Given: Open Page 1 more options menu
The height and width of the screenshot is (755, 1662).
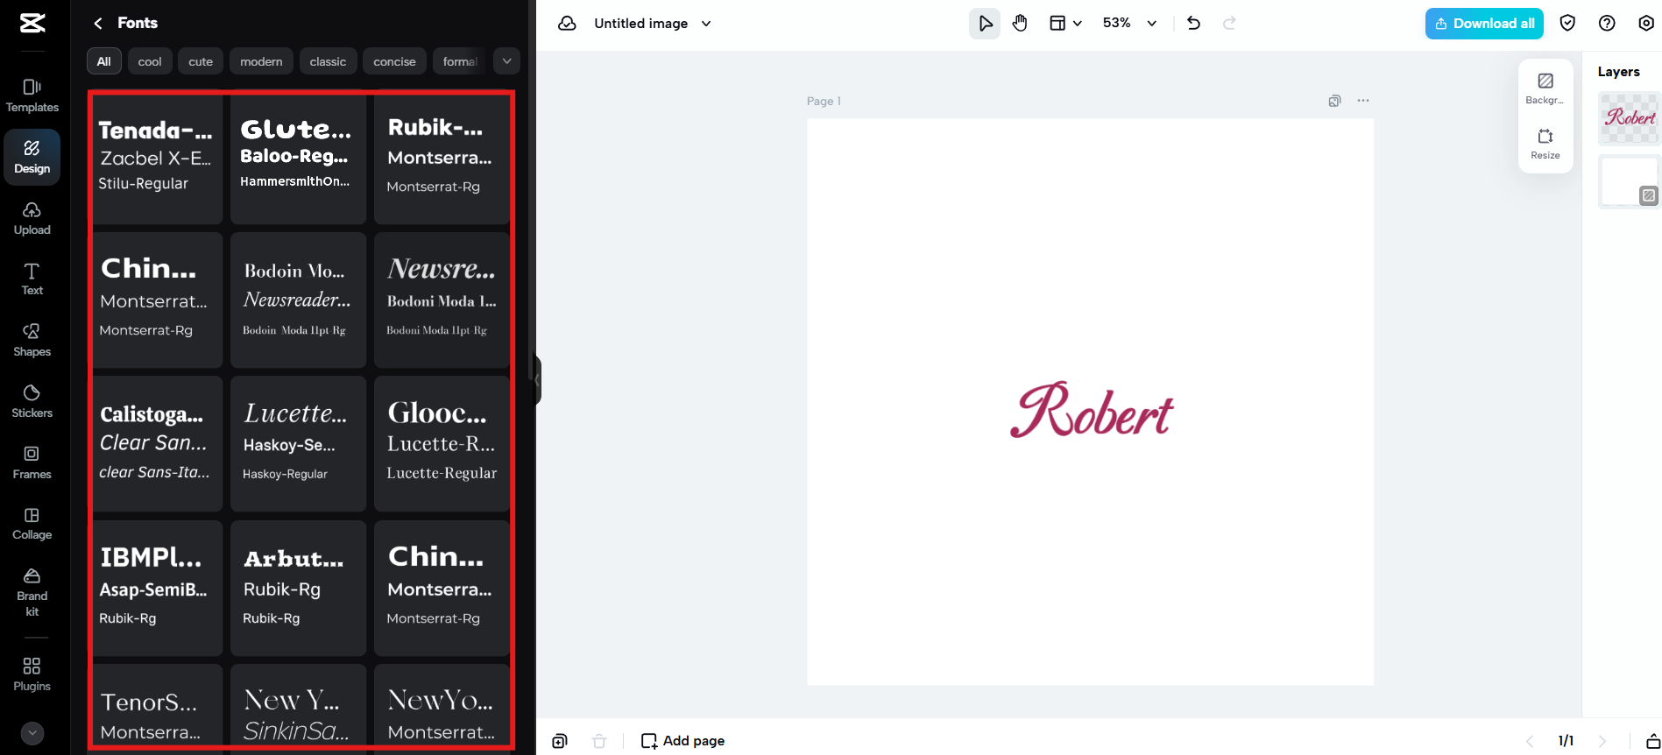Looking at the screenshot, I should pos(1363,101).
